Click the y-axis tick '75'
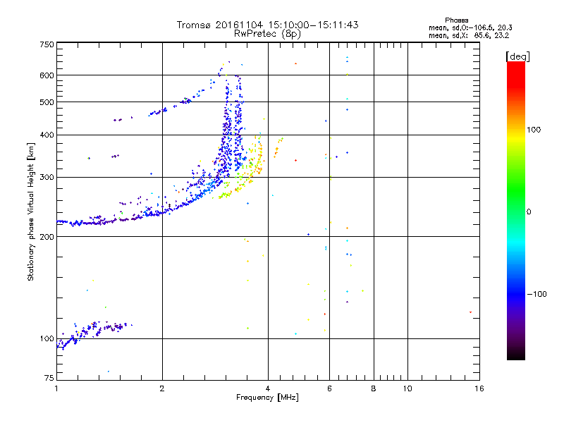564x423 pixels. tap(49, 378)
